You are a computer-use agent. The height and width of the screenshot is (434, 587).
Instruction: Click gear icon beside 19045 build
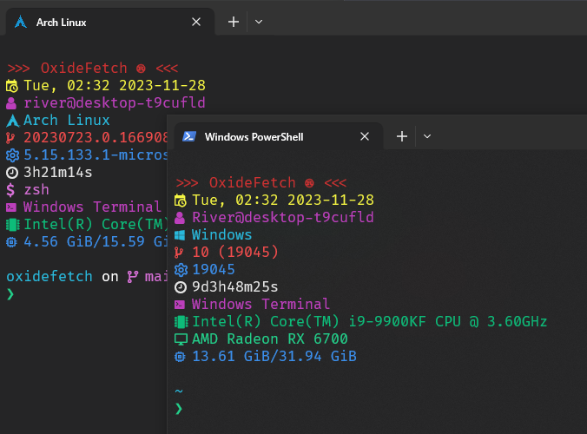(x=181, y=270)
